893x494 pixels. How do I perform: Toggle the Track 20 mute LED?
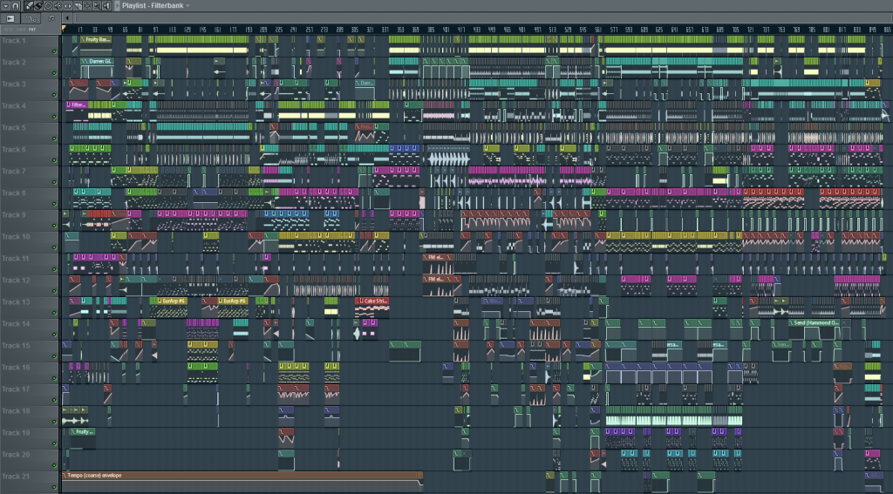[55, 465]
